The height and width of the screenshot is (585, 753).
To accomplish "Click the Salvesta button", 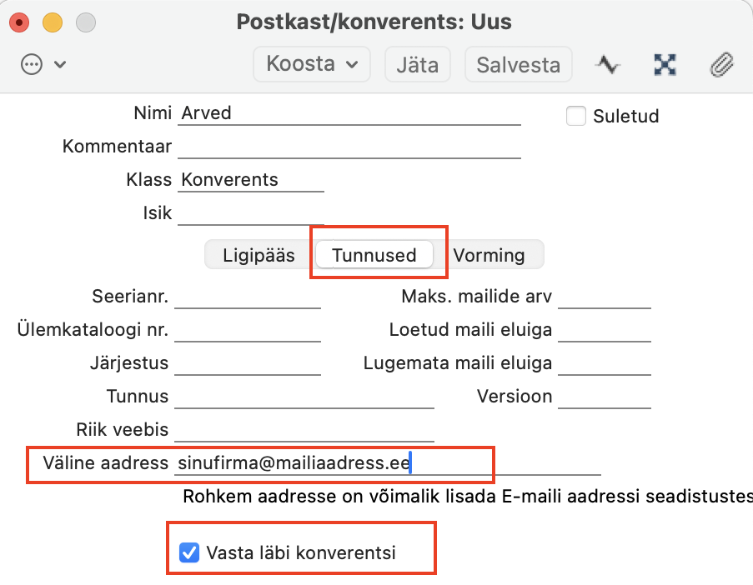I will click(518, 64).
